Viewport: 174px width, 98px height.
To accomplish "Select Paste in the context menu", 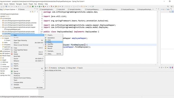I will click(27, 52).
